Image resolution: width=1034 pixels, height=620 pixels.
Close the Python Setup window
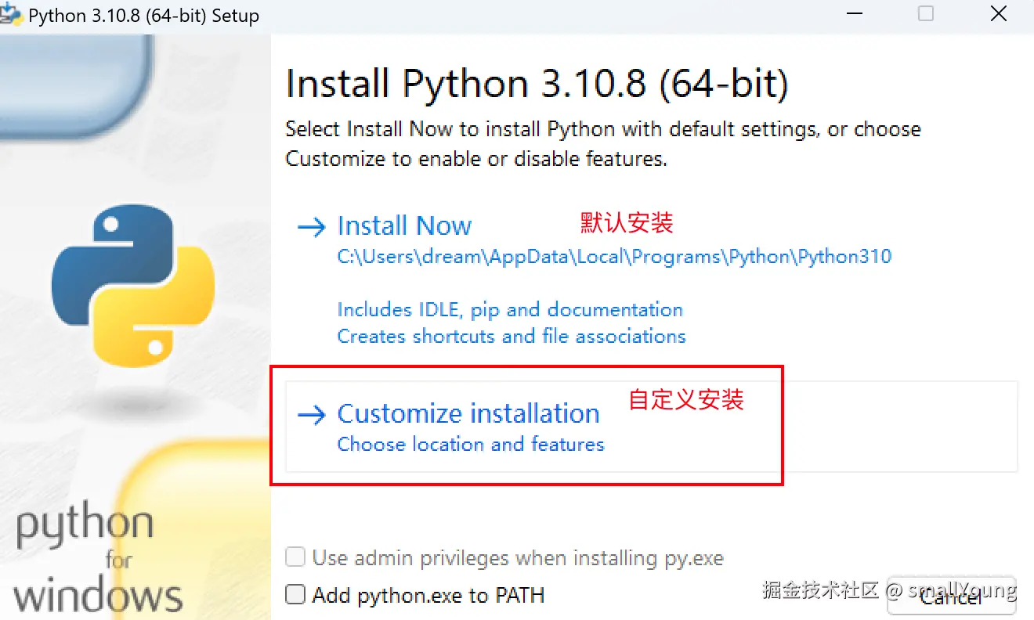tap(999, 14)
